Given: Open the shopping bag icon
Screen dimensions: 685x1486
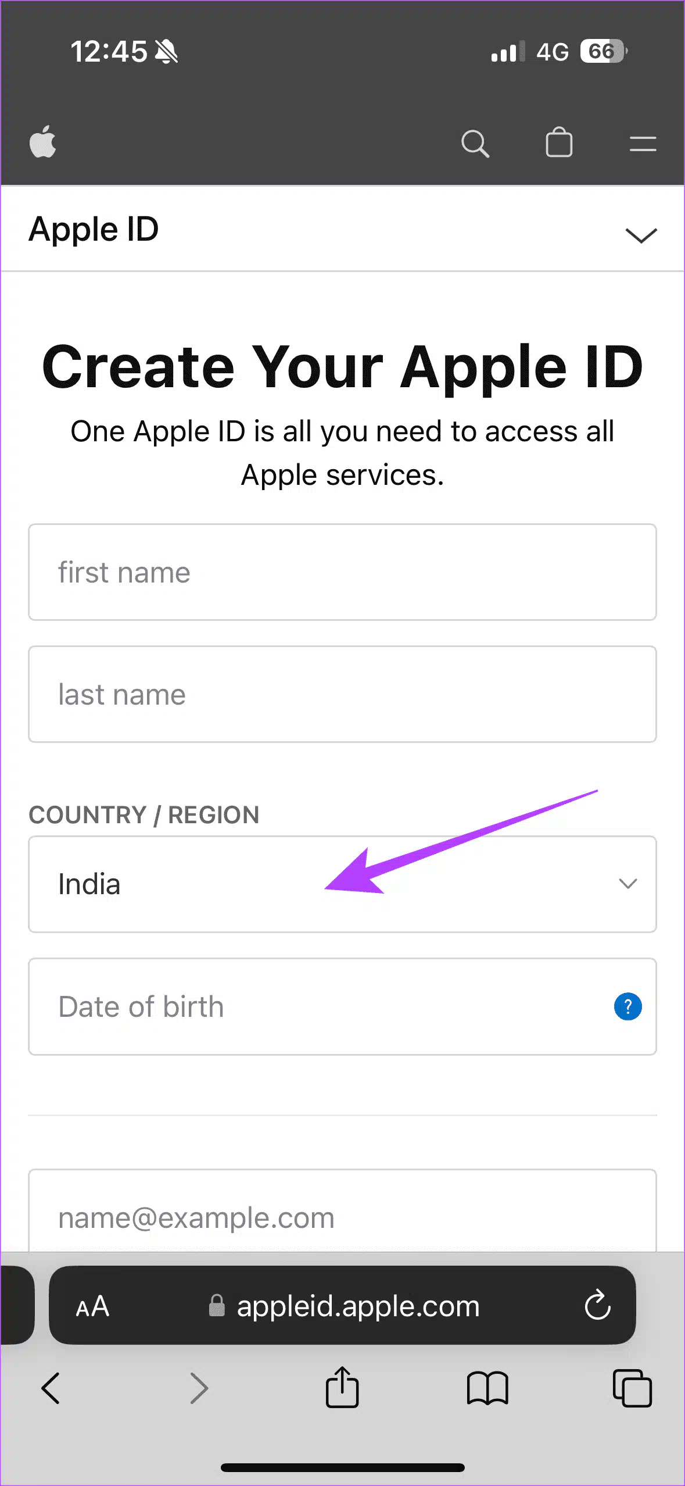Looking at the screenshot, I should pos(559,142).
